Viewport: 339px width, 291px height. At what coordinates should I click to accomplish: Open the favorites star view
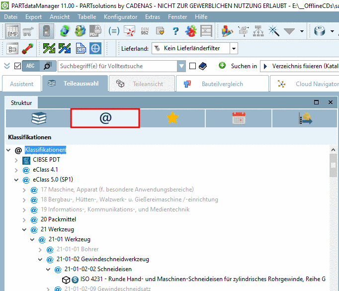(172, 118)
